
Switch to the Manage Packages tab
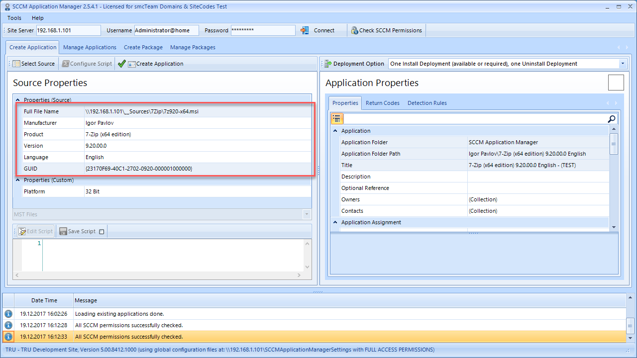point(193,47)
